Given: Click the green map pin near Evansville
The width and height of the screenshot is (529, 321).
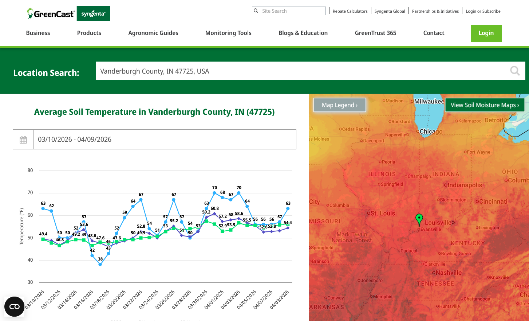Looking at the screenshot, I should [x=419, y=219].
